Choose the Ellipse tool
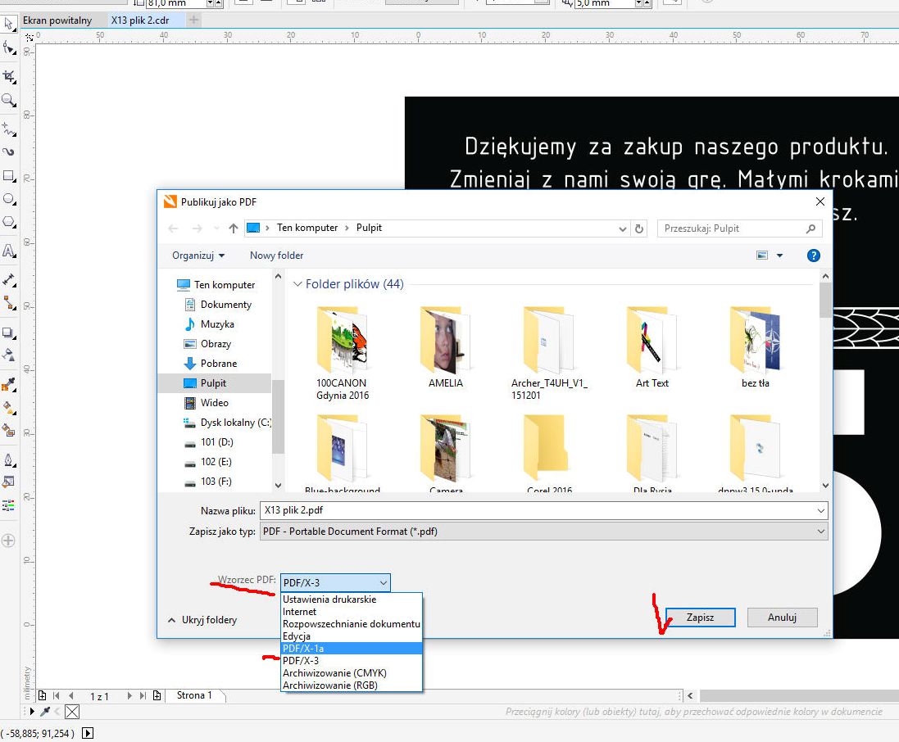 pyautogui.click(x=9, y=199)
